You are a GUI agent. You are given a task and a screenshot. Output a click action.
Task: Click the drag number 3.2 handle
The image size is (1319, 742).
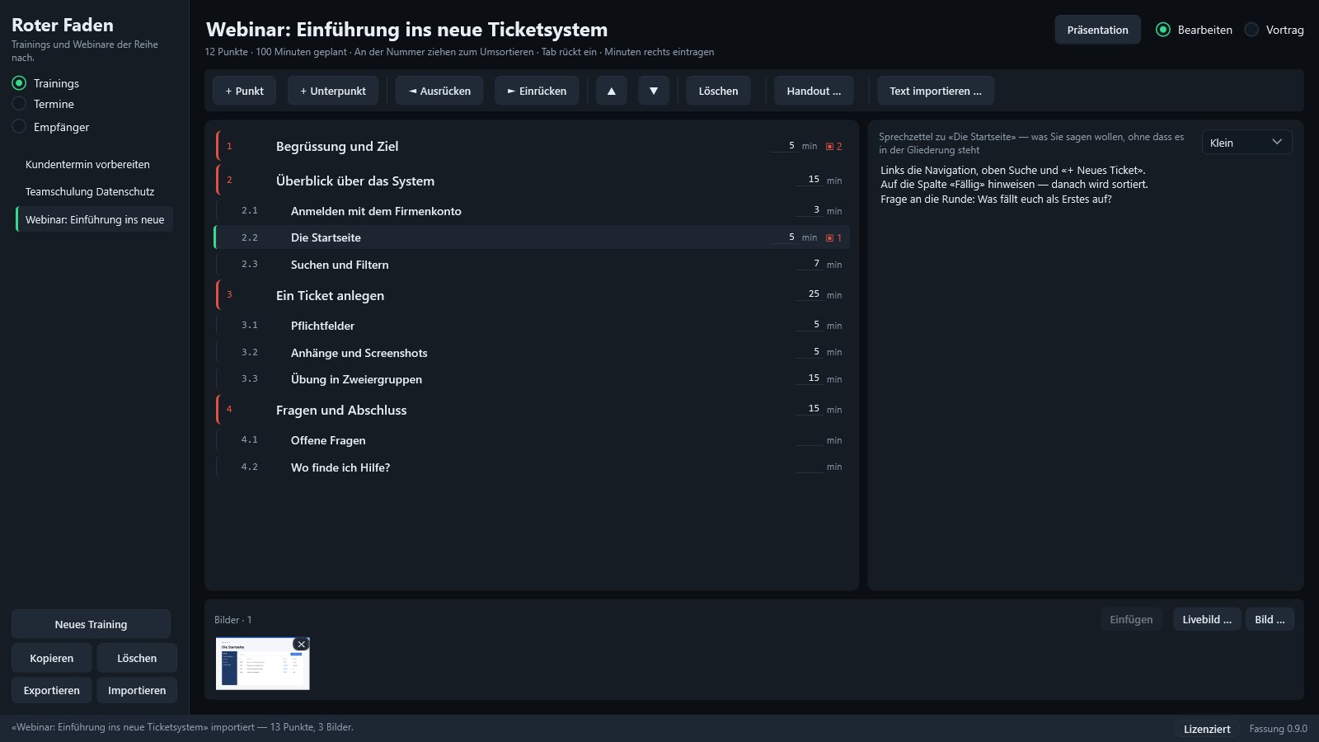tap(250, 353)
